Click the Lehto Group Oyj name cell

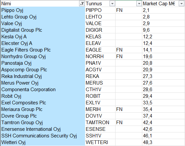[x=43, y=17]
